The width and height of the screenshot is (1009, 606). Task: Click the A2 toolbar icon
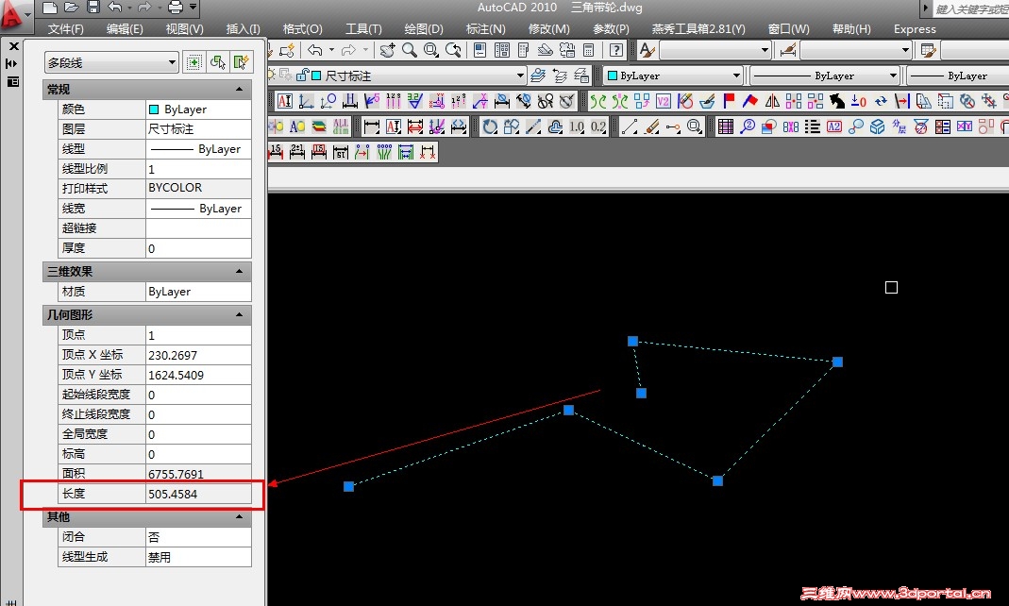point(834,126)
